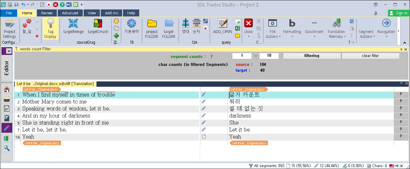Click status icon of segment 16 'Yeah'
410x169 pixels.
204,137
